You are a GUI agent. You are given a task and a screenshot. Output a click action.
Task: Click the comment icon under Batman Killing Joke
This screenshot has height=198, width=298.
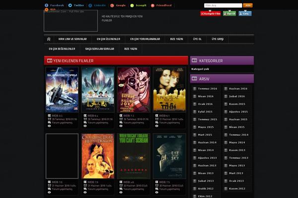coord(121,123)
